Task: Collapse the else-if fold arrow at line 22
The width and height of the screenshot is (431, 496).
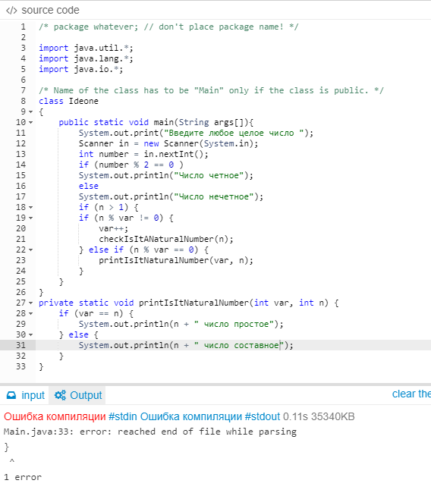Action: (x=30, y=250)
